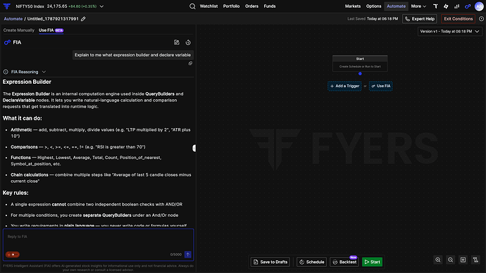Click the Functions bullet point
The height and width of the screenshot is (273, 486).
click(86, 160)
